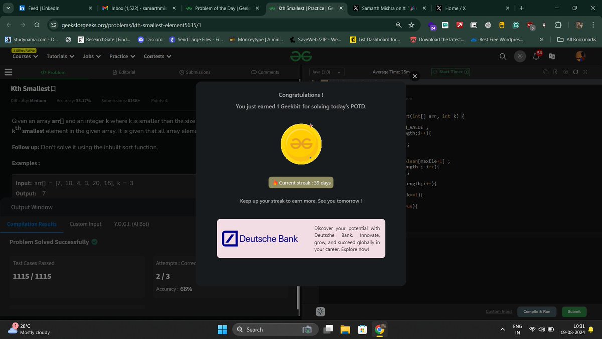Switch to Problem of the Day browser tab
The image size is (602, 339).
(x=222, y=8)
